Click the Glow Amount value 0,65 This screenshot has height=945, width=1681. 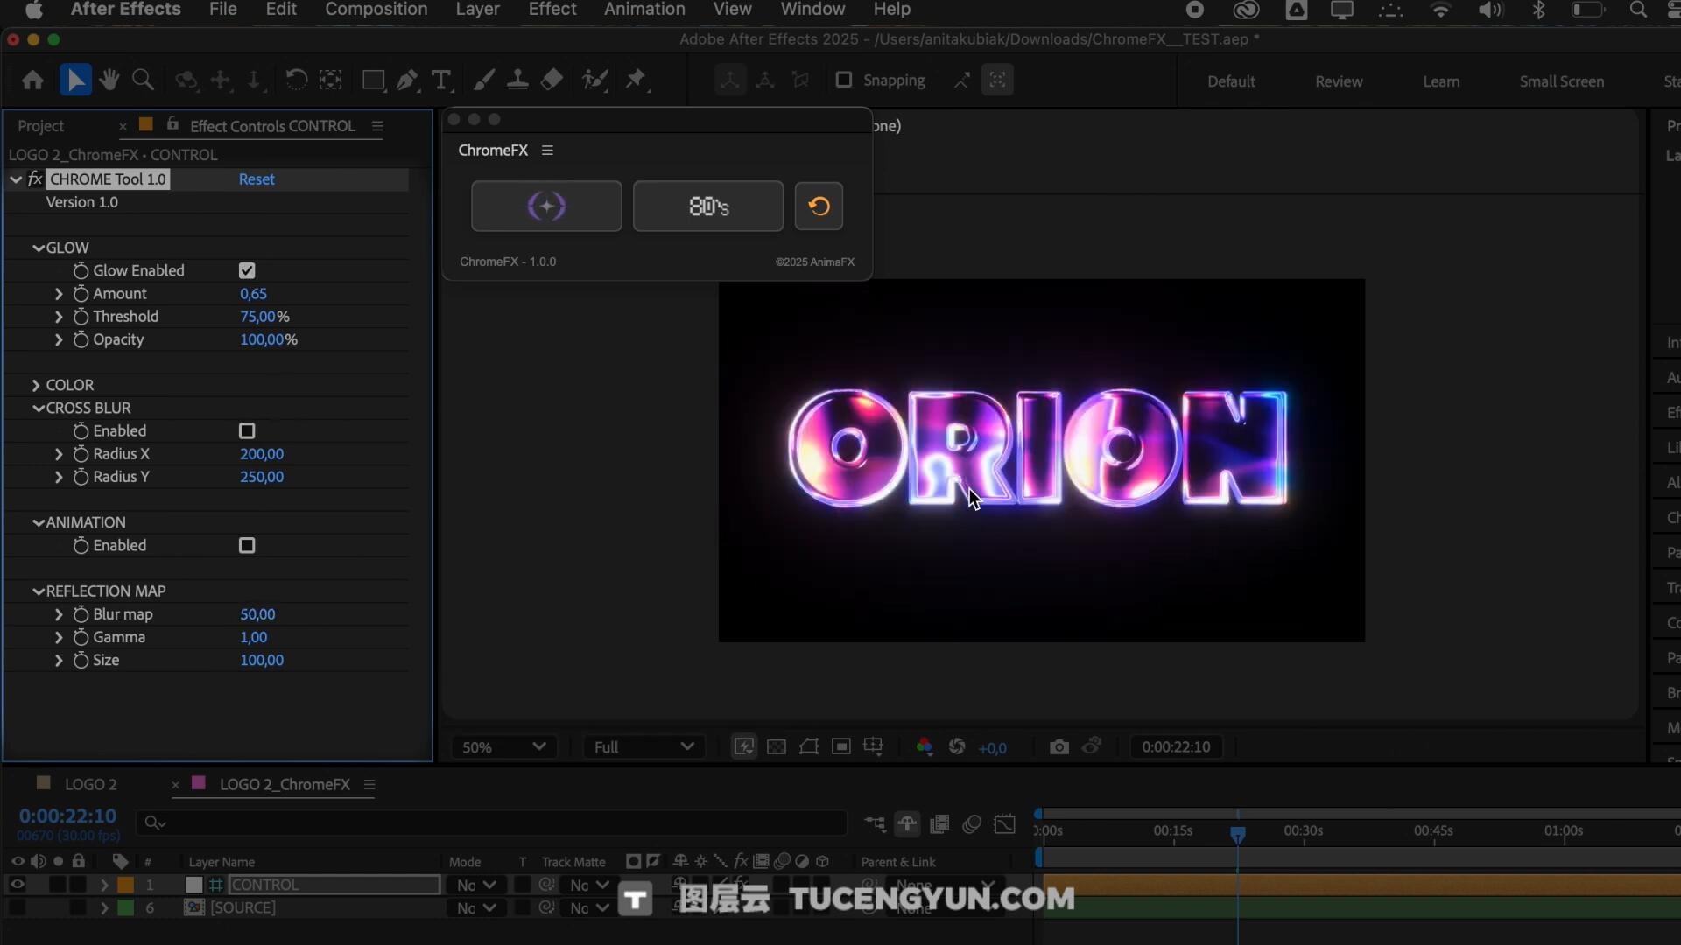253,294
